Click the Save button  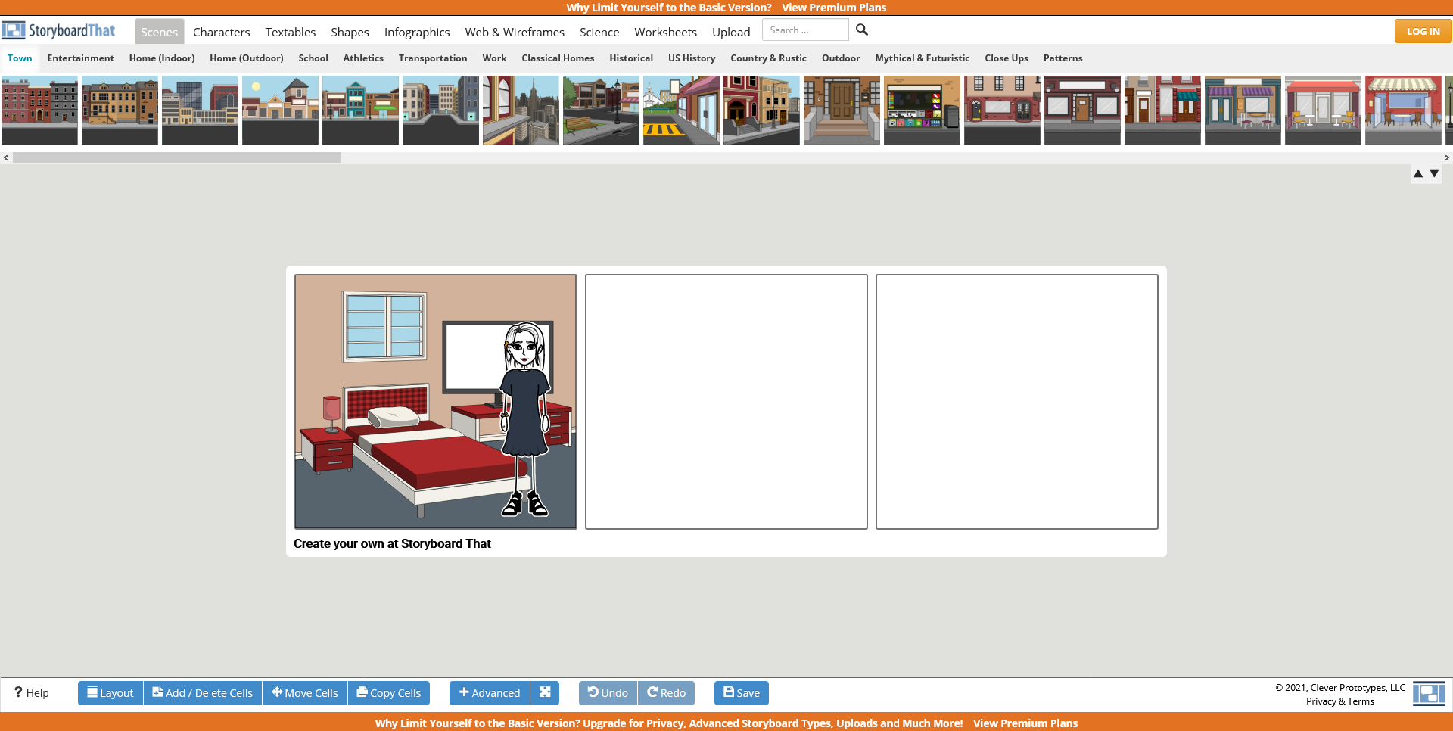pos(742,692)
